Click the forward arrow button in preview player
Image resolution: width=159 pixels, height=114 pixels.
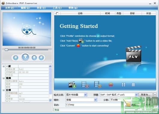pyautogui.click(x=41, y=58)
